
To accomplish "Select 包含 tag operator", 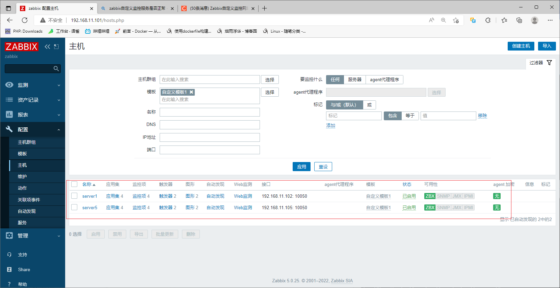I will (393, 116).
